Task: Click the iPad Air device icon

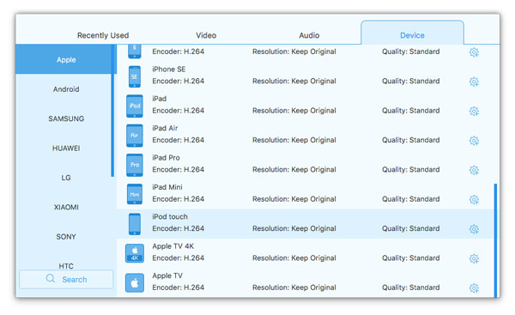Action: point(135,136)
